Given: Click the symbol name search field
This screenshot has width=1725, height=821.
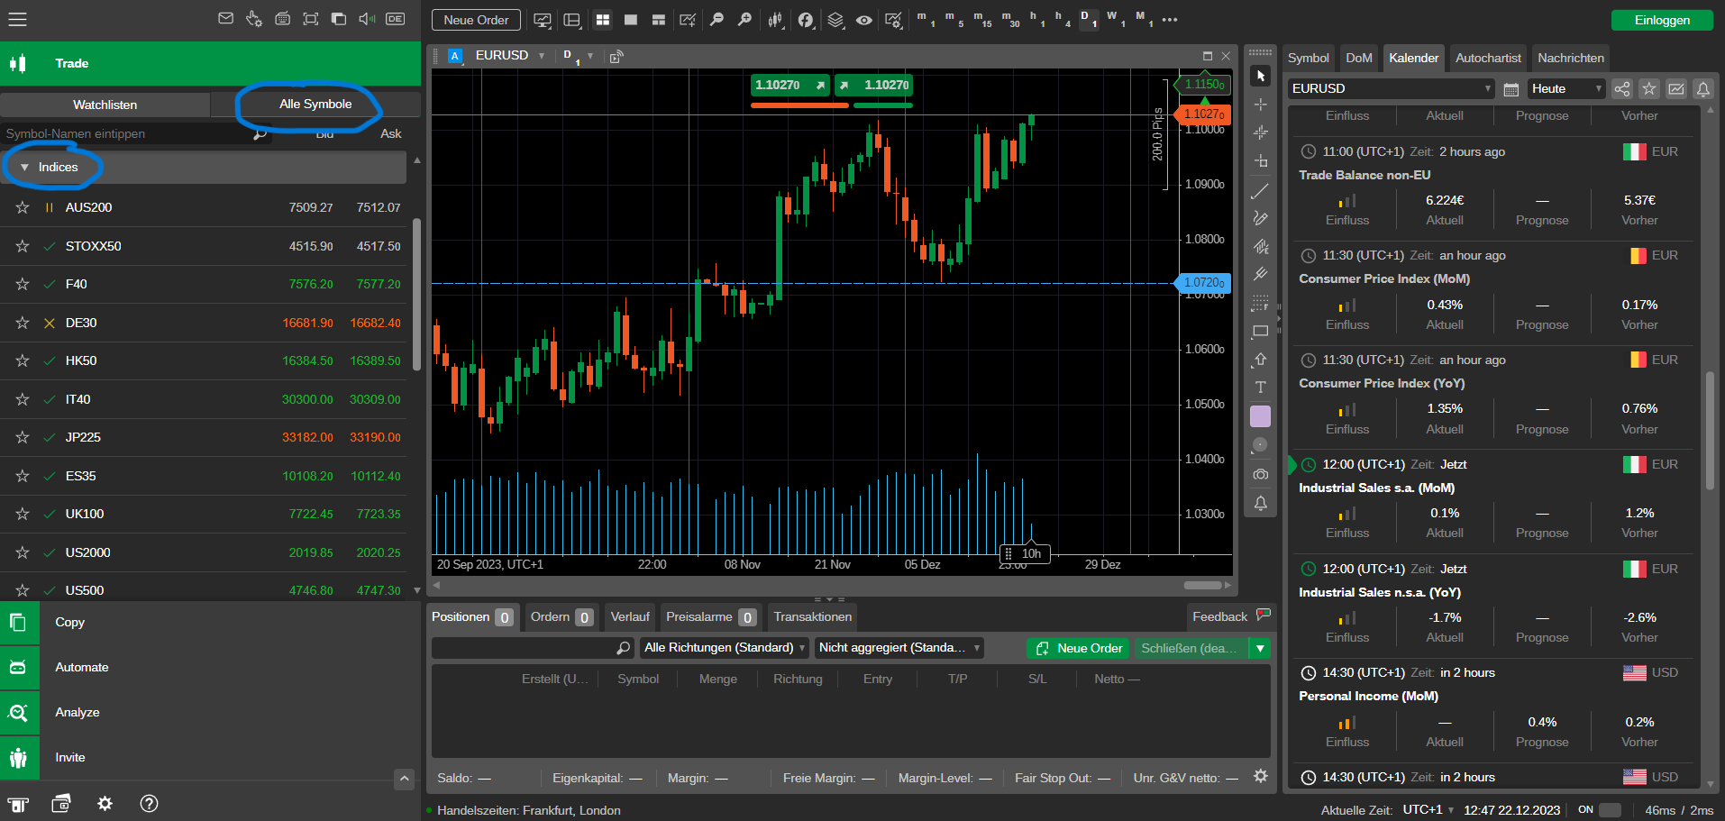Looking at the screenshot, I should 126,133.
